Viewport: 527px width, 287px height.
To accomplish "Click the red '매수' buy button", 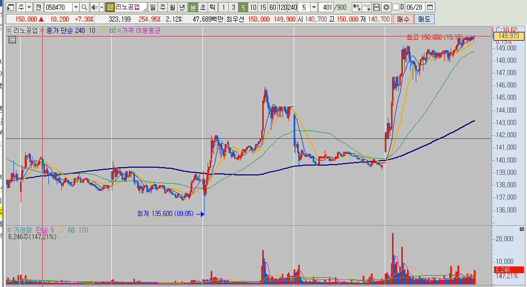I will pos(403,19).
